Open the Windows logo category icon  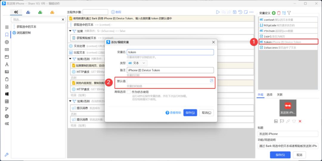click(x=7, y=94)
